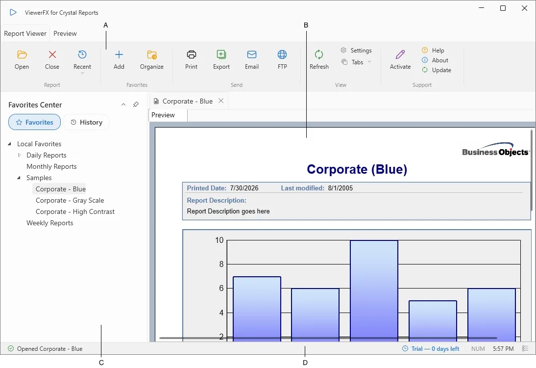Select the Favorites toggle button

click(34, 122)
